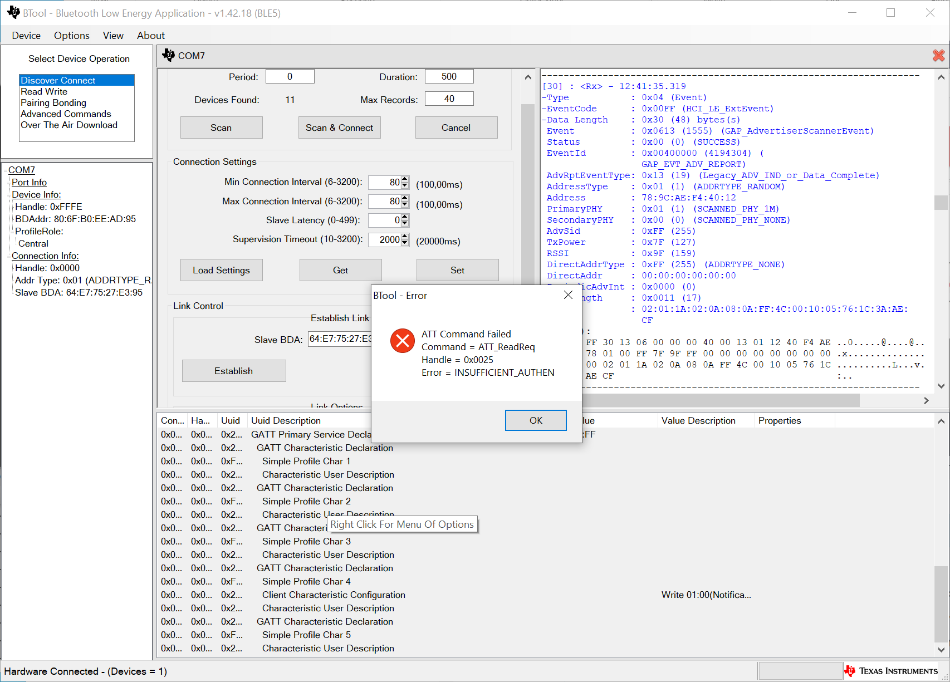Open the Options menu
This screenshot has height=682, width=950.
point(71,36)
